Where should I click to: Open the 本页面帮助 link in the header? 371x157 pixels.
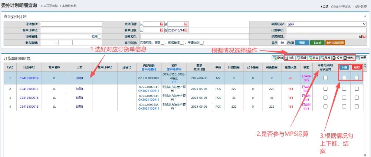(50, 6)
